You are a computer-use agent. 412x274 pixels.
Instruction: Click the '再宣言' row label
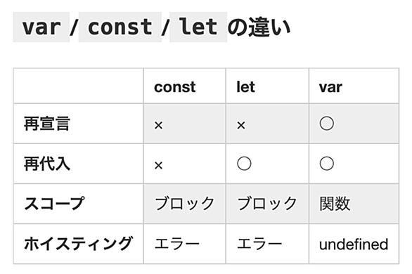[x=47, y=124]
